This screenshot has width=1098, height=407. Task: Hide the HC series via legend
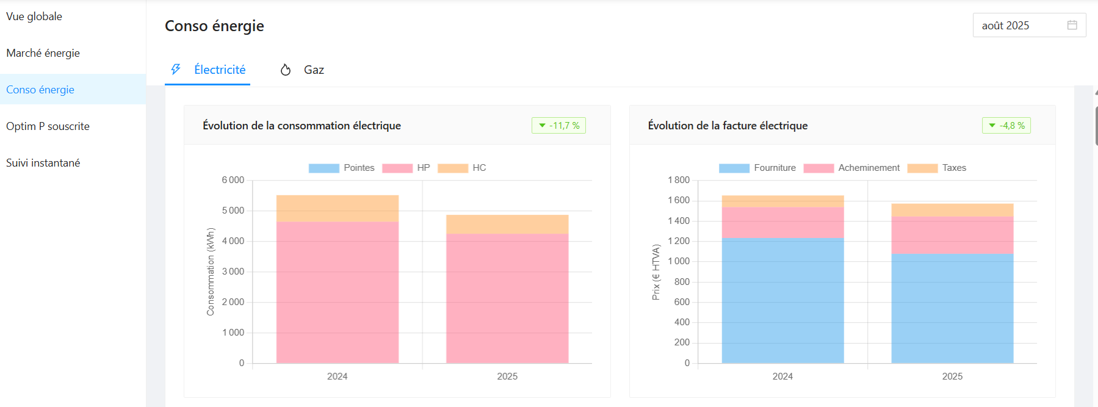pyautogui.click(x=462, y=168)
